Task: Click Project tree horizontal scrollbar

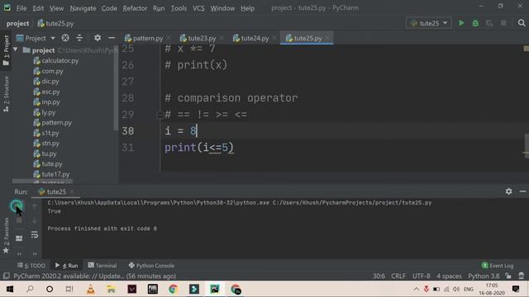Action: [x=42, y=181]
